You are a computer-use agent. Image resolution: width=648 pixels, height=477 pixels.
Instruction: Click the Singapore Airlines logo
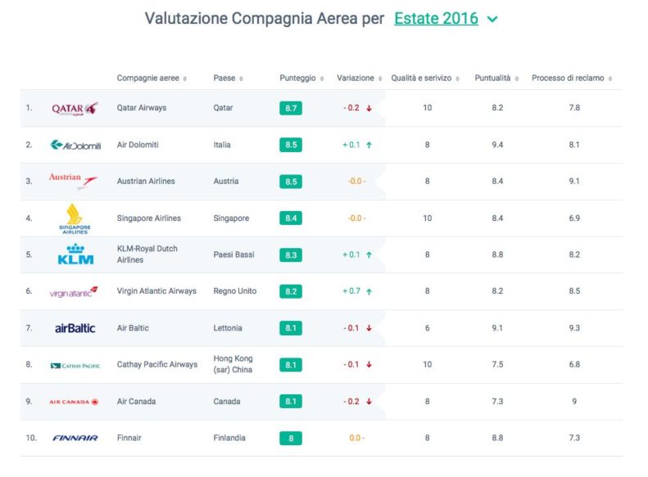coord(75,218)
